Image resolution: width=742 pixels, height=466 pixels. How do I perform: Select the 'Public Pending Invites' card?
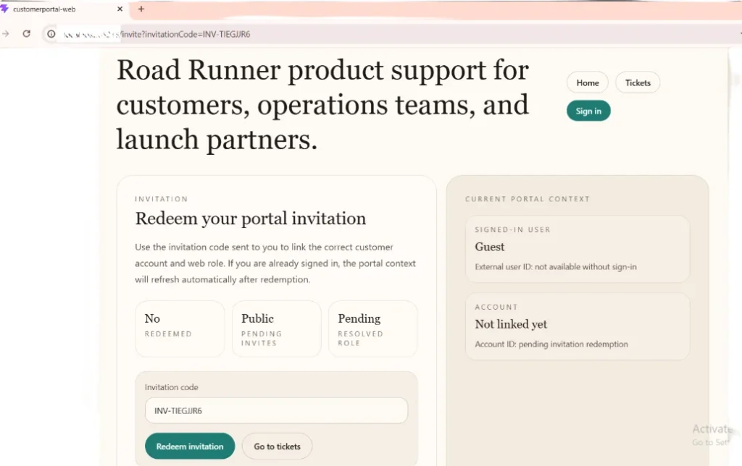276,329
